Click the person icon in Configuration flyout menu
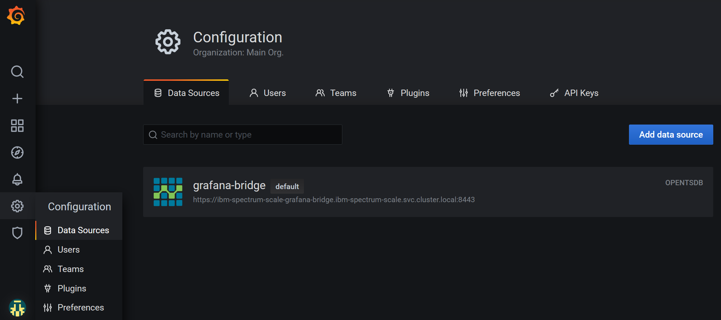 coord(48,250)
